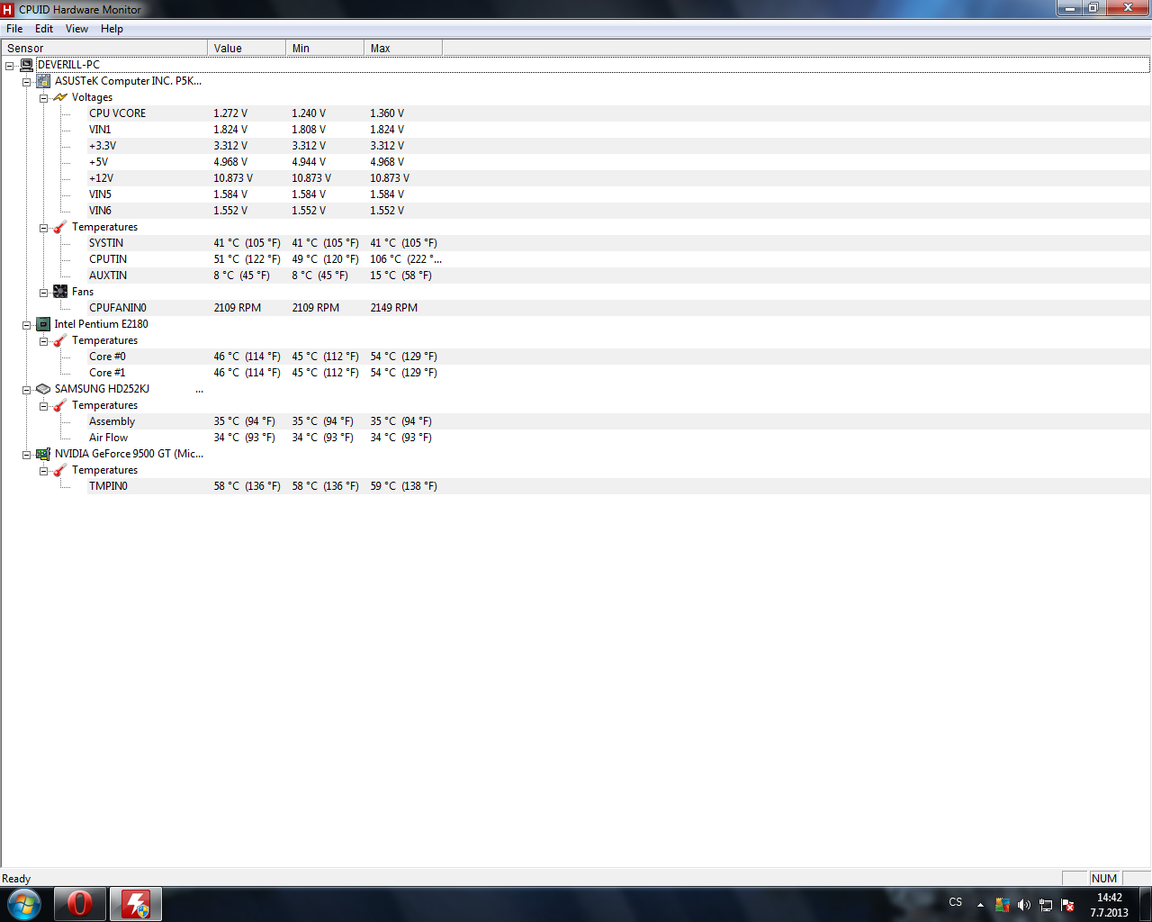The image size is (1152, 922).
Task: Open the Help menu
Action: click(112, 29)
